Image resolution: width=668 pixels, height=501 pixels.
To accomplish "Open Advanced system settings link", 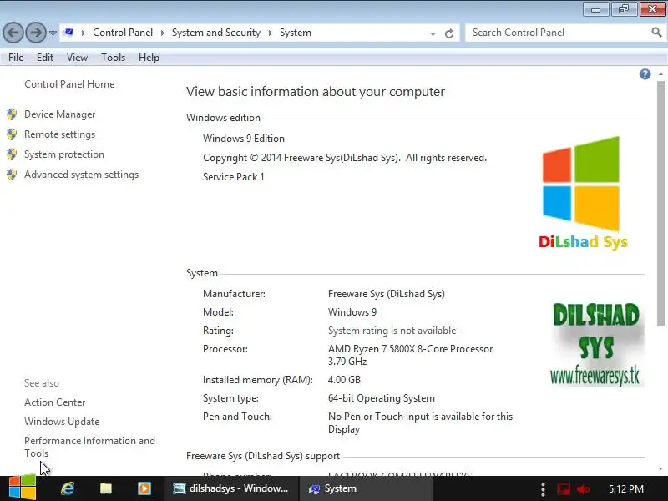I will [x=81, y=175].
